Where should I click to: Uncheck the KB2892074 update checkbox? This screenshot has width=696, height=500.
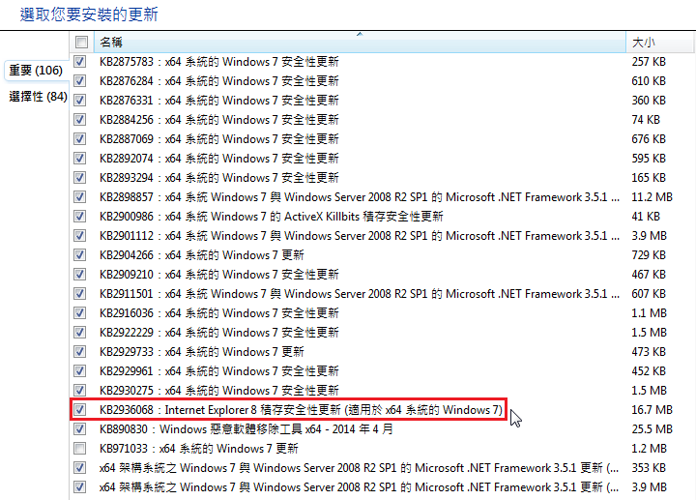80,158
